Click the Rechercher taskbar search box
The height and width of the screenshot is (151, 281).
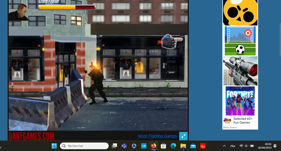[84, 146]
